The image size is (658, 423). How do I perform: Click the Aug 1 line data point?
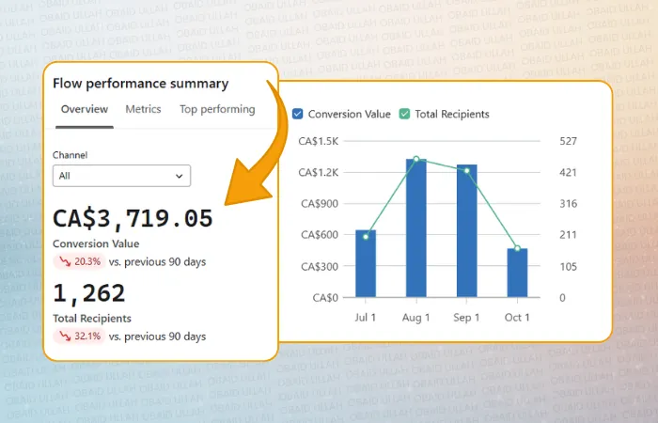(415, 159)
